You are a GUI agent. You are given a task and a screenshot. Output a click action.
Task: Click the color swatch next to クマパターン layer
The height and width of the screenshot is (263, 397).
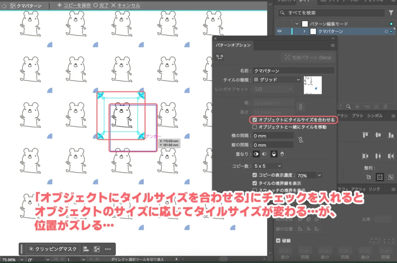(x=390, y=31)
